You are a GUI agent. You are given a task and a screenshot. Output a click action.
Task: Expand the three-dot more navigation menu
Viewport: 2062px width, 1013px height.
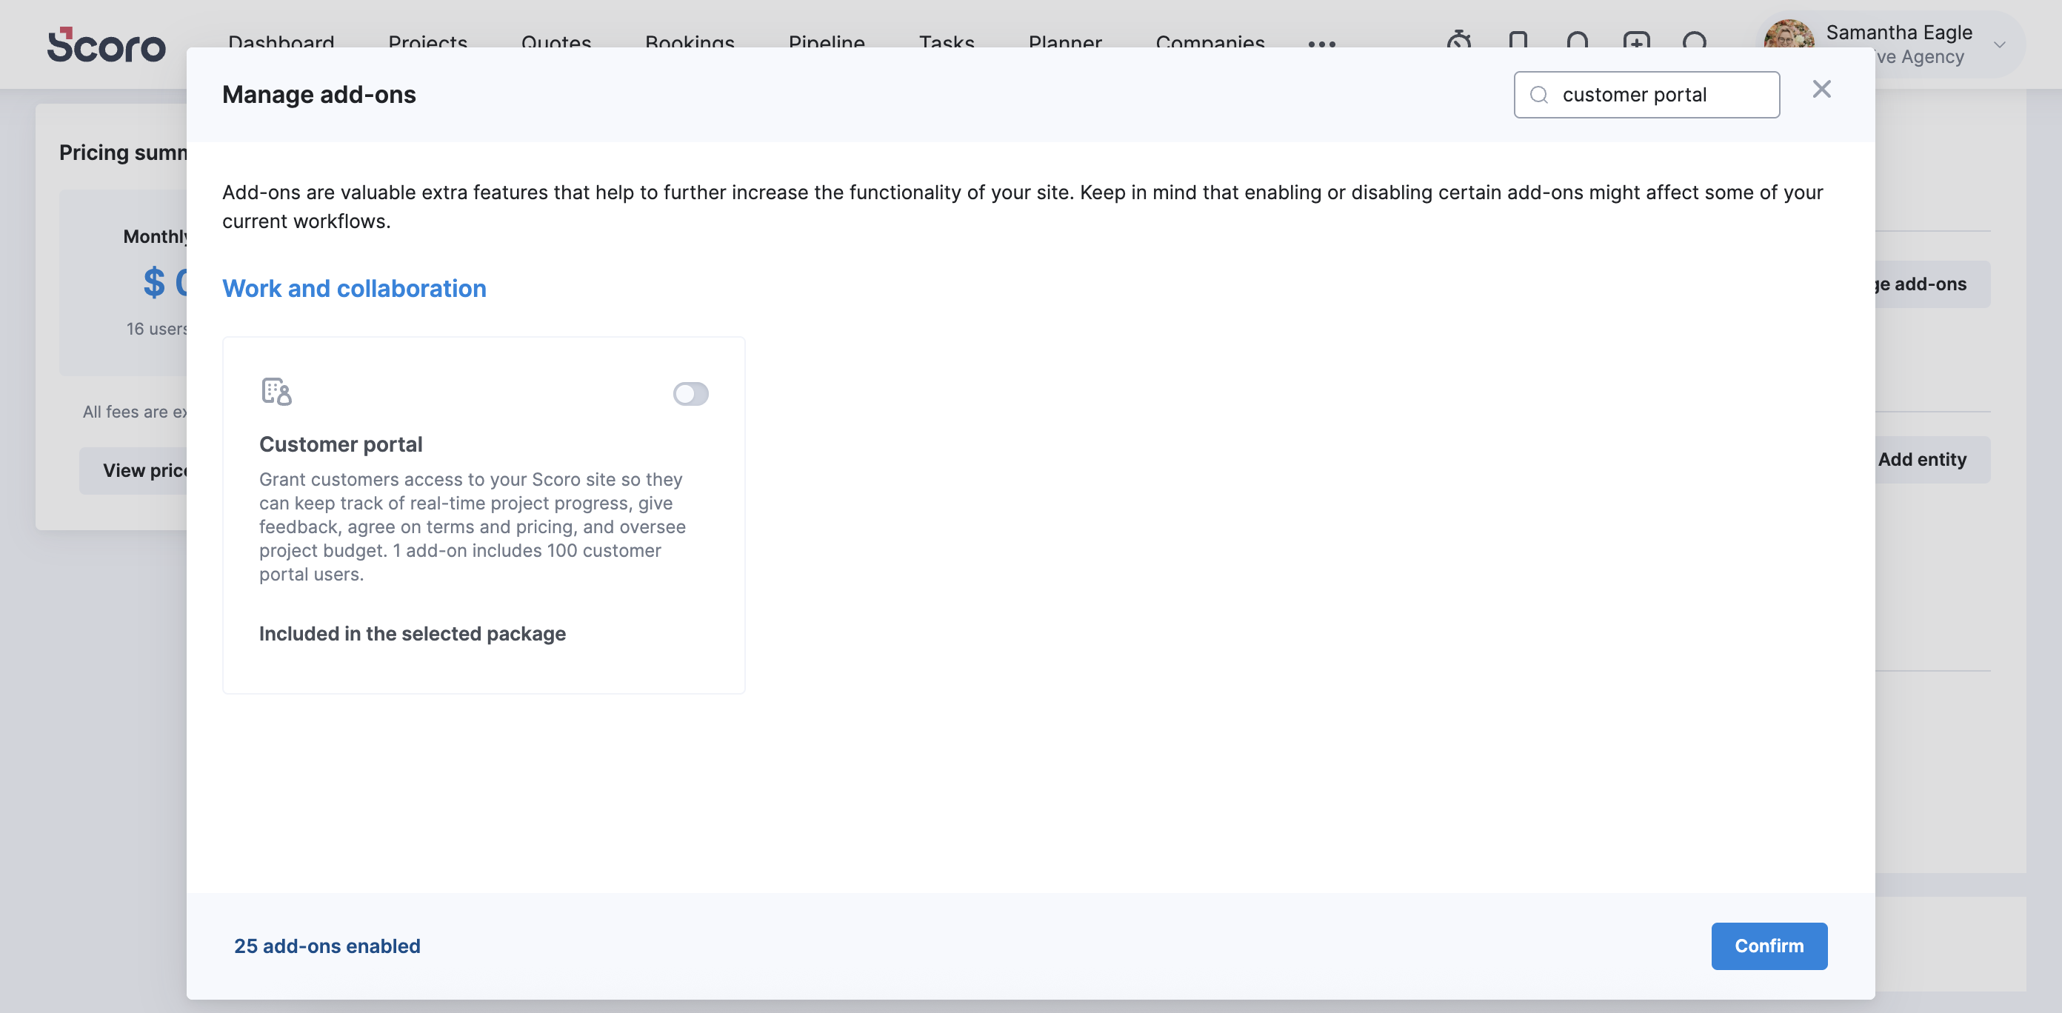coord(1321,44)
